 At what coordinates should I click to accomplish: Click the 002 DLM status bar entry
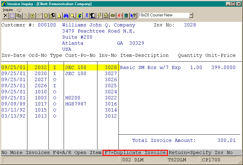[x=133, y=160]
